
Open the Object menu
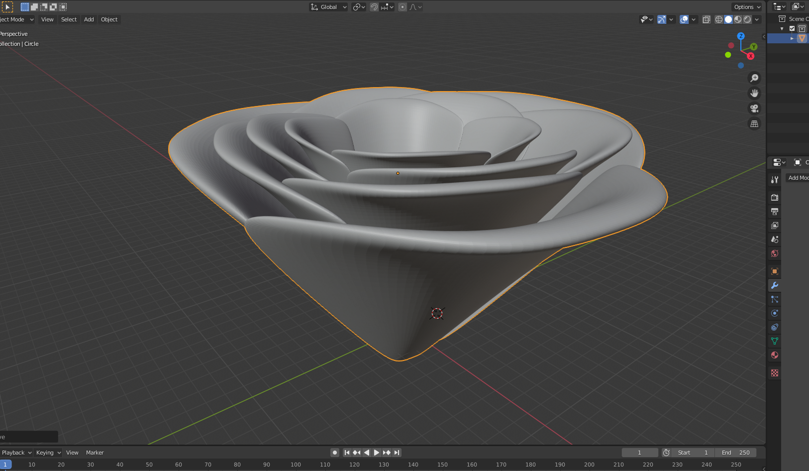click(x=109, y=19)
